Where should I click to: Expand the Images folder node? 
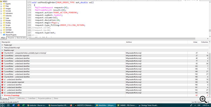point(1,9)
